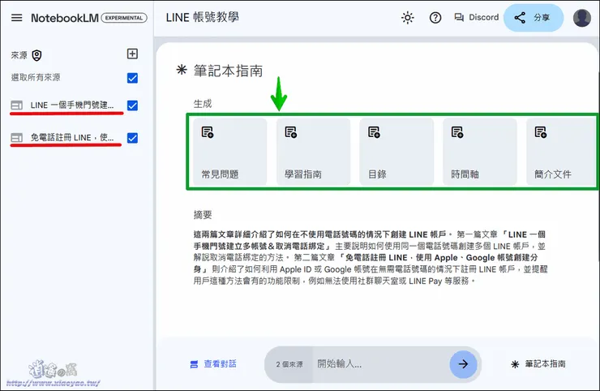This screenshot has height=391, width=600.
Task: Click the 分享 share button
Action: coord(534,18)
